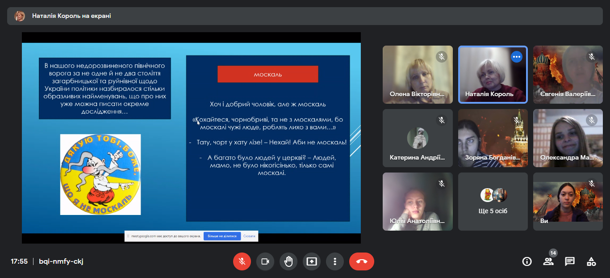The image size is (610, 278).
Task: Open the meeting details info icon
Action: pyautogui.click(x=527, y=261)
